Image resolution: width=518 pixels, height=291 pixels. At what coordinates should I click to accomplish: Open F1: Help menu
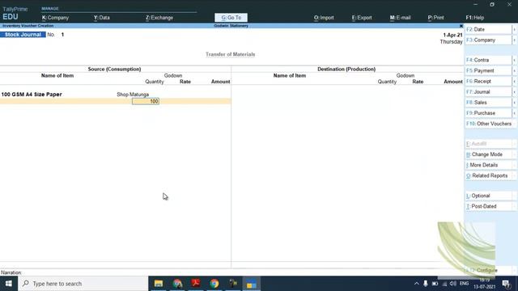(x=475, y=18)
